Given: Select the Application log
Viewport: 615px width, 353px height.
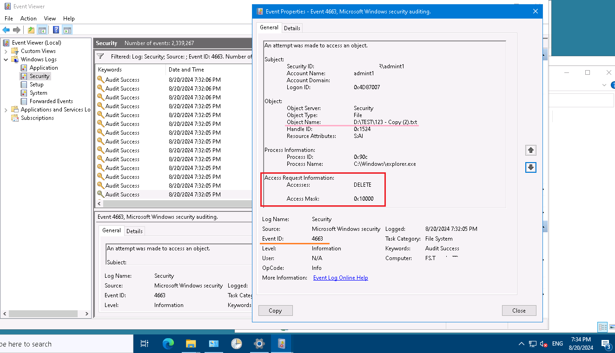Looking at the screenshot, I should coord(44,68).
